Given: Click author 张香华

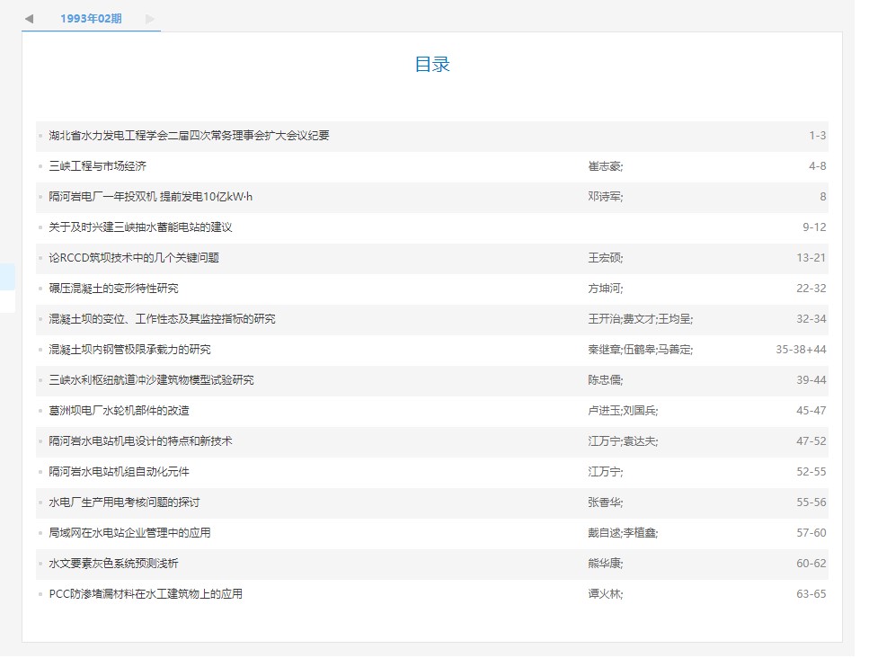Looking at the screenshot, I should coord(606,502).
